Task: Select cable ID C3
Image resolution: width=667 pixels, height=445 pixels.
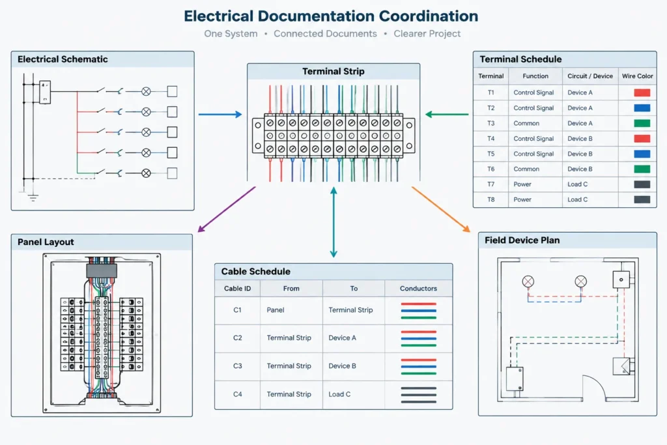Action: click(x=237, y=366)
